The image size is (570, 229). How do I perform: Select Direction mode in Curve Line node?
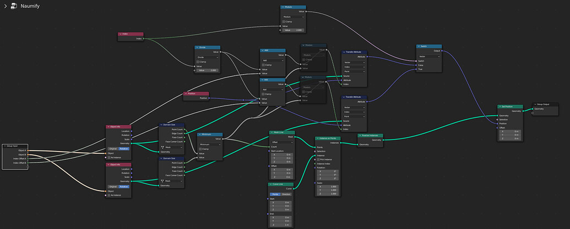click(x=286, y=194)
